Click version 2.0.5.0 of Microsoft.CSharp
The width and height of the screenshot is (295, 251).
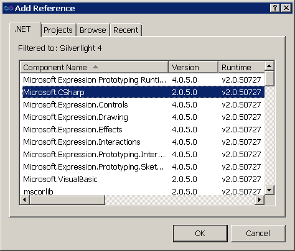(x=184, y=93)
